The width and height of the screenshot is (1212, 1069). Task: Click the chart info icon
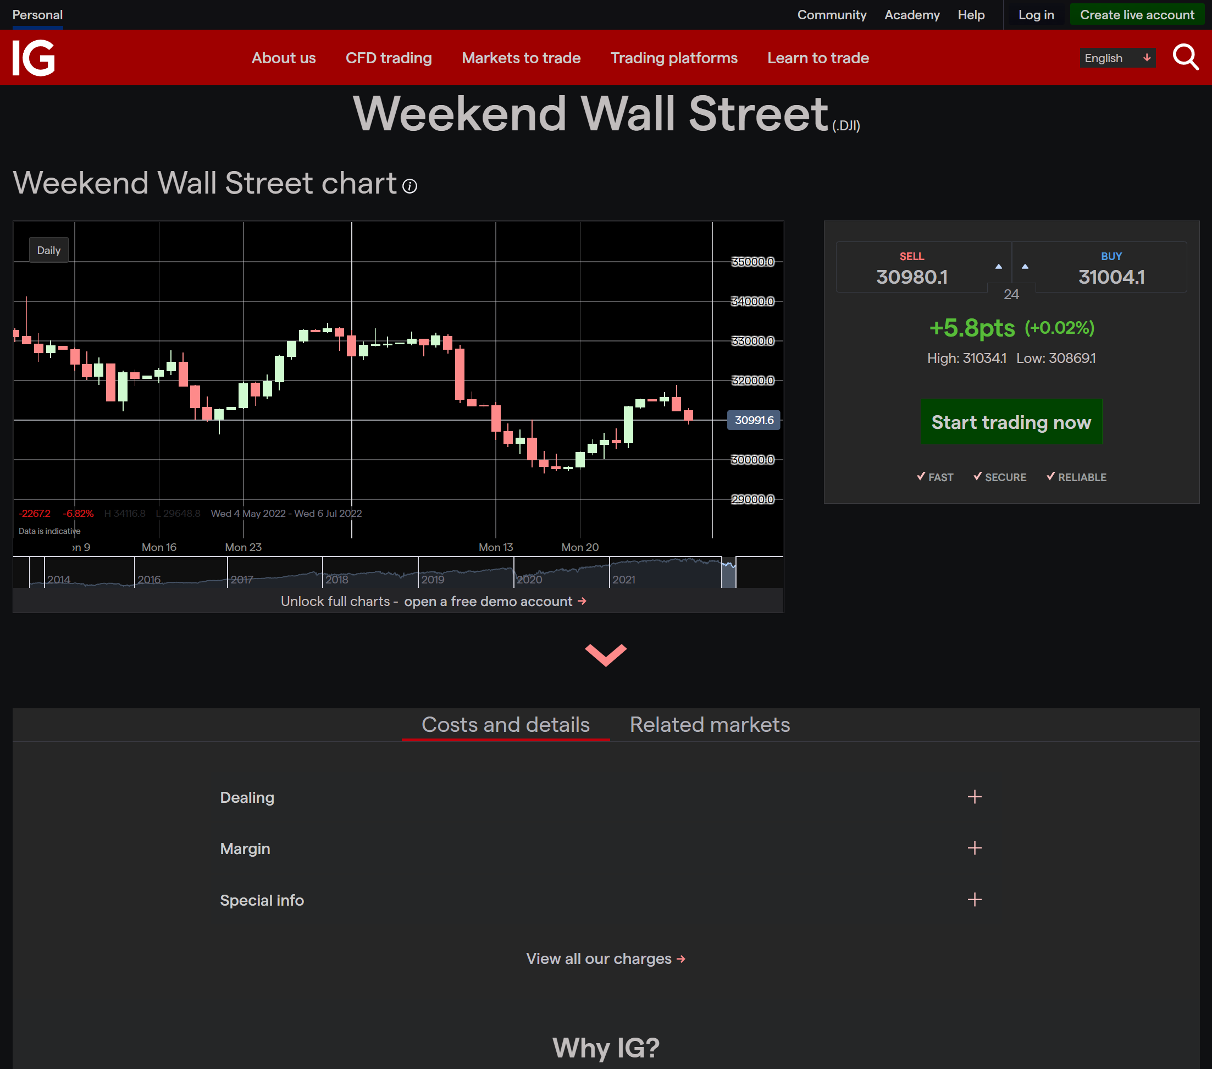(x=409, y=186)
